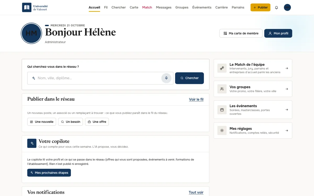
Task: Follow the arrow on Vos groupes card
Action: point(287,89)
